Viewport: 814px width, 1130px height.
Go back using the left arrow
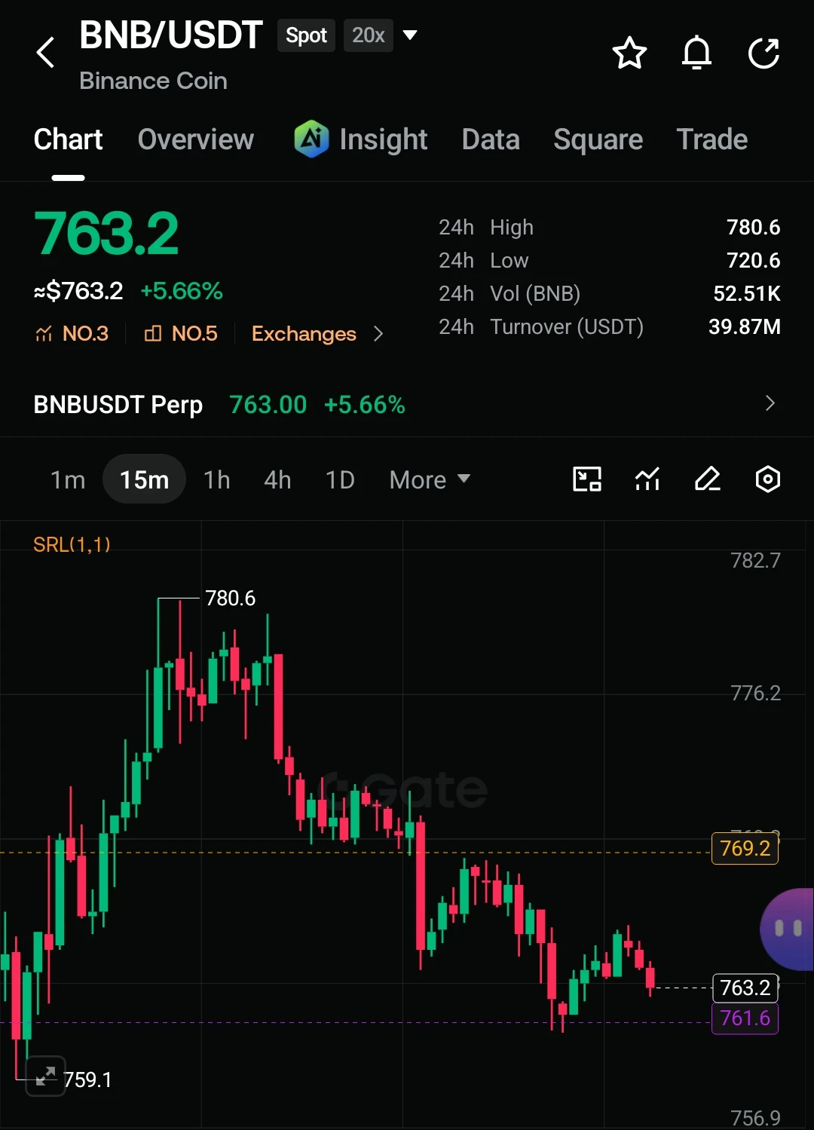point(45,53)
